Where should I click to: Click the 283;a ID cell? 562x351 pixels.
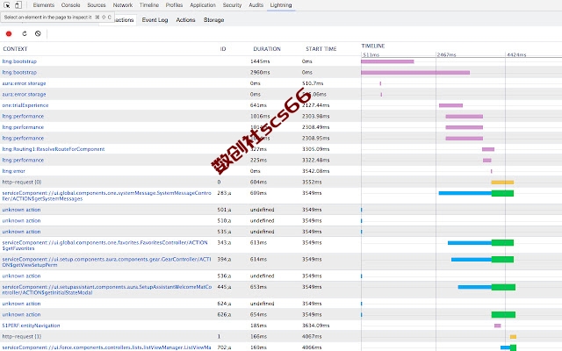(224, 193)
